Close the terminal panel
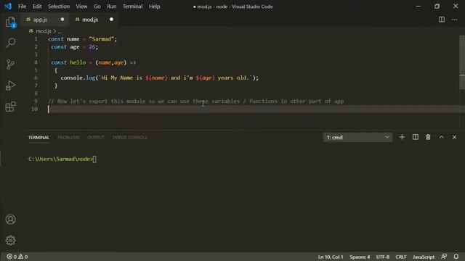Image resolution: width=465 pixels, height=261 pixels. point(454,137)
